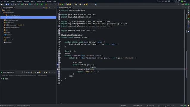Open the New file dropdown arrow
The image size is (190, 107).
(x=4, y=4)
